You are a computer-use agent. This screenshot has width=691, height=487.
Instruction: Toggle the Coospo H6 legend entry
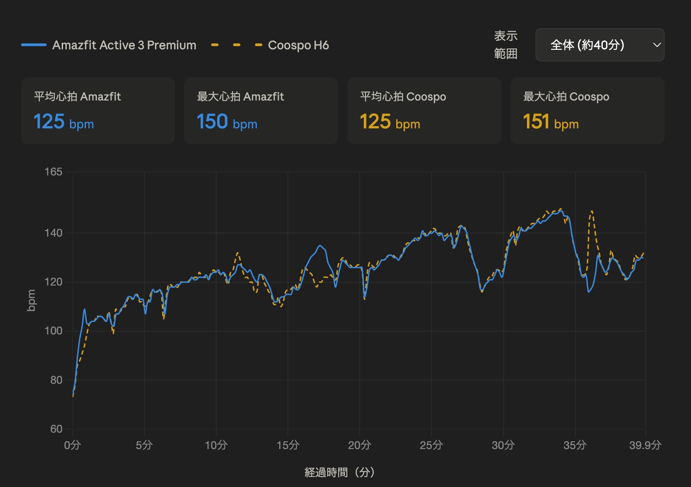pyautogui.click(x=270, y=45)
